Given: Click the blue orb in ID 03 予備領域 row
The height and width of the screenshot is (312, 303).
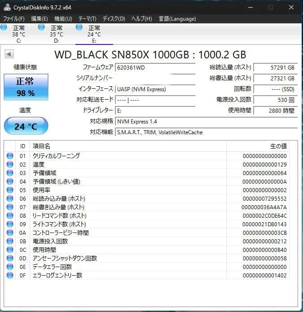Looking at the screenshot, I should pyautogui.click(x=10, y=173).
